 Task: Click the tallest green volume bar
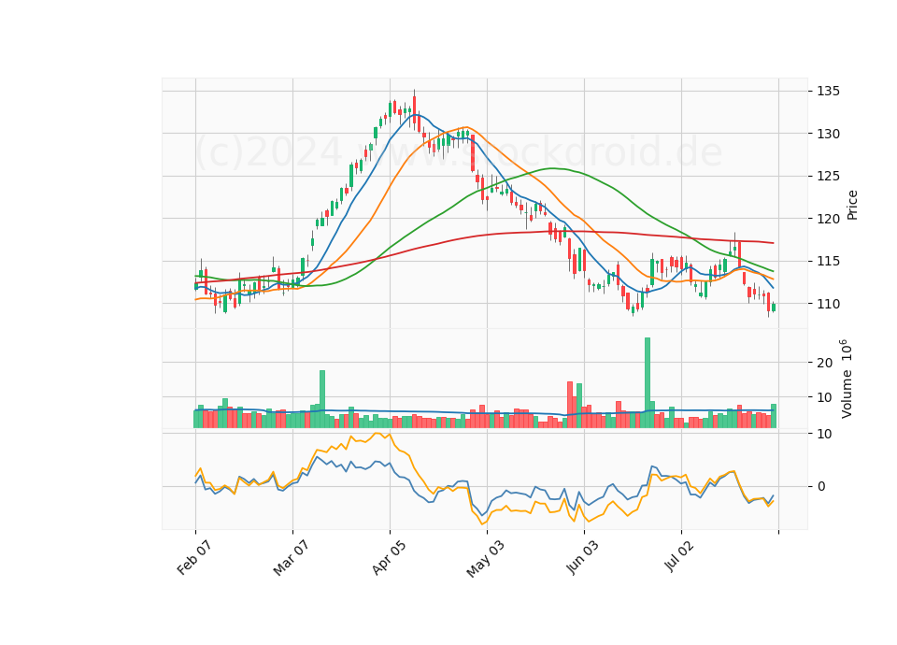[648, 383]
